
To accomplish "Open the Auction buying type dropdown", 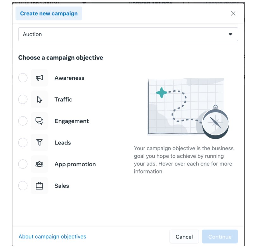I will [128, 34].
